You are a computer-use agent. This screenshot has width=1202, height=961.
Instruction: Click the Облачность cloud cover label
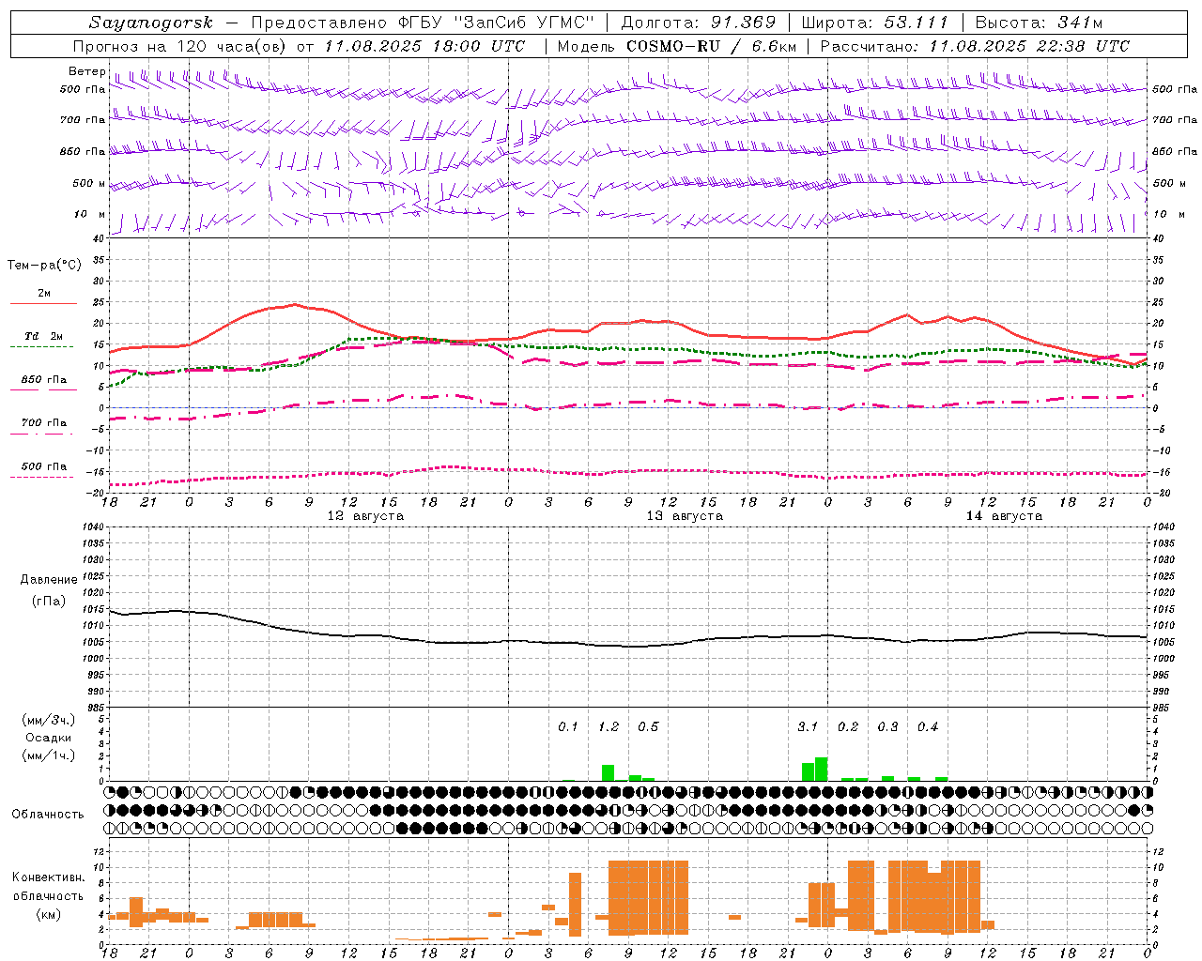tap(48, 814)
